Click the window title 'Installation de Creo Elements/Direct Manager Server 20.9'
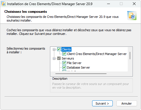 50,4
